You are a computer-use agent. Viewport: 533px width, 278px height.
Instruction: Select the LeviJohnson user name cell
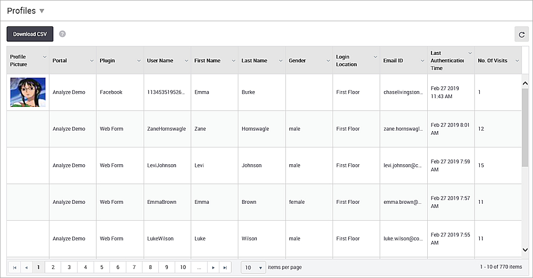pos(167,165)
